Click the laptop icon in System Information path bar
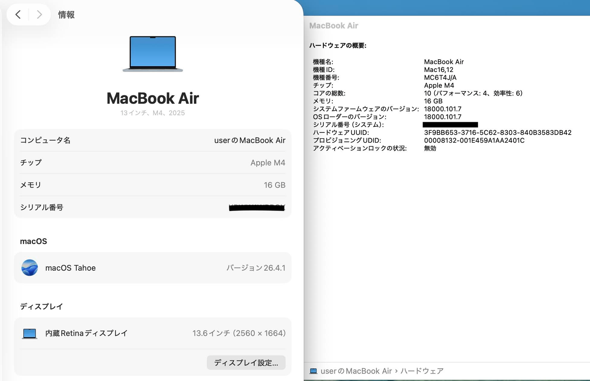 point(313,371)
